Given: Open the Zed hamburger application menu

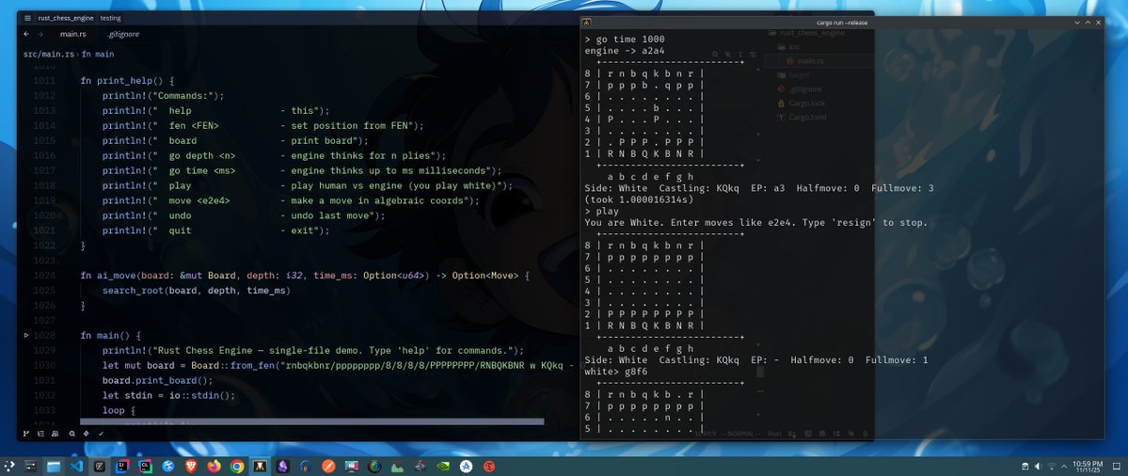Looking at the screenshot, I should point(27,18).
